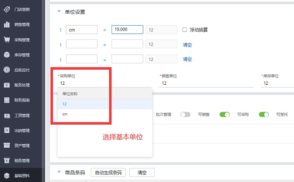Select 12 in the 单位名称 list
294x182 pixels.
coord(65,104)
